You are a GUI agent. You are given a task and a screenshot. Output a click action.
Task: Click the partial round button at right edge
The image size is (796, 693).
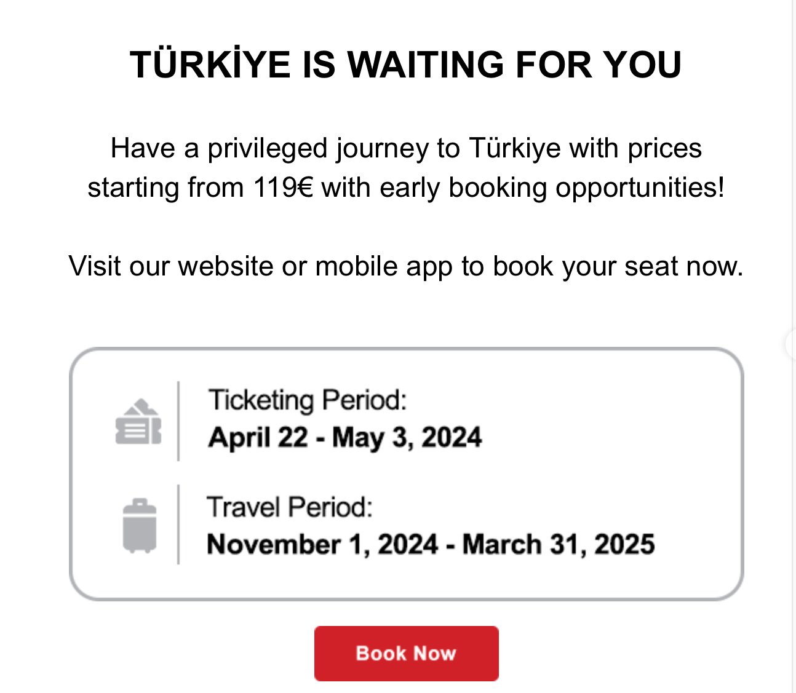click(x=790, y=344)
